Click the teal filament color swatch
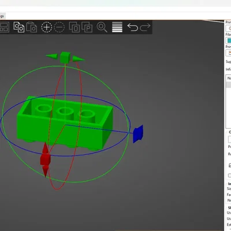 pyautogui.click(x=229, y=40)
